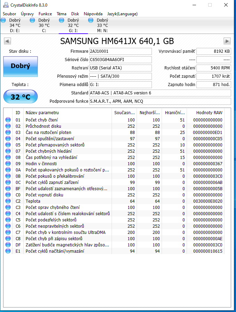Click the Zapnuto hodin field 871 hod.
This screenshot has width=236, height=312.
[x=214, y=85]
